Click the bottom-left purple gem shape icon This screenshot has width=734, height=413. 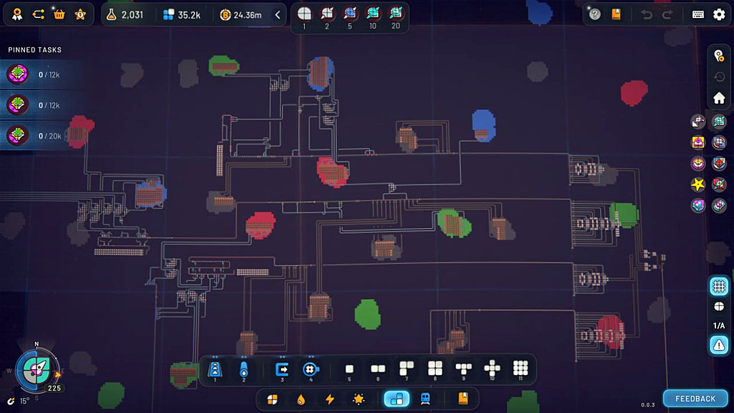point(698,205)
